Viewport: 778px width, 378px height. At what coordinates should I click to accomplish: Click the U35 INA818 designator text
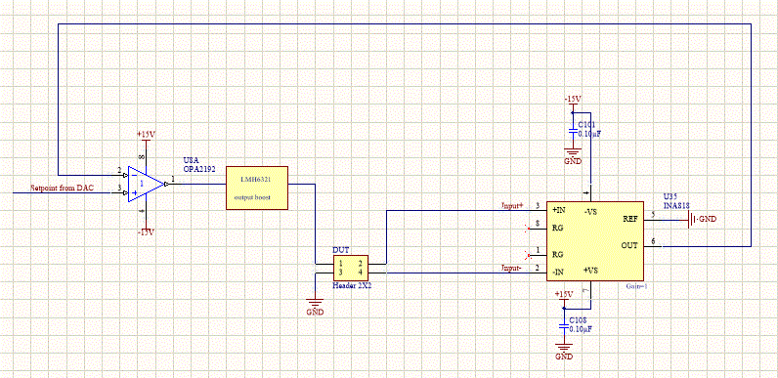tap(676, 201)
